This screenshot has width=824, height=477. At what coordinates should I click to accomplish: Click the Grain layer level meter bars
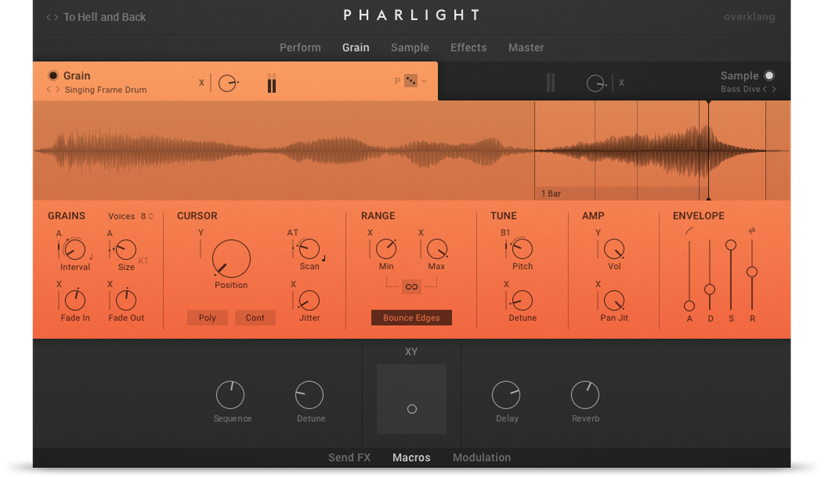[x=271, y=83]
